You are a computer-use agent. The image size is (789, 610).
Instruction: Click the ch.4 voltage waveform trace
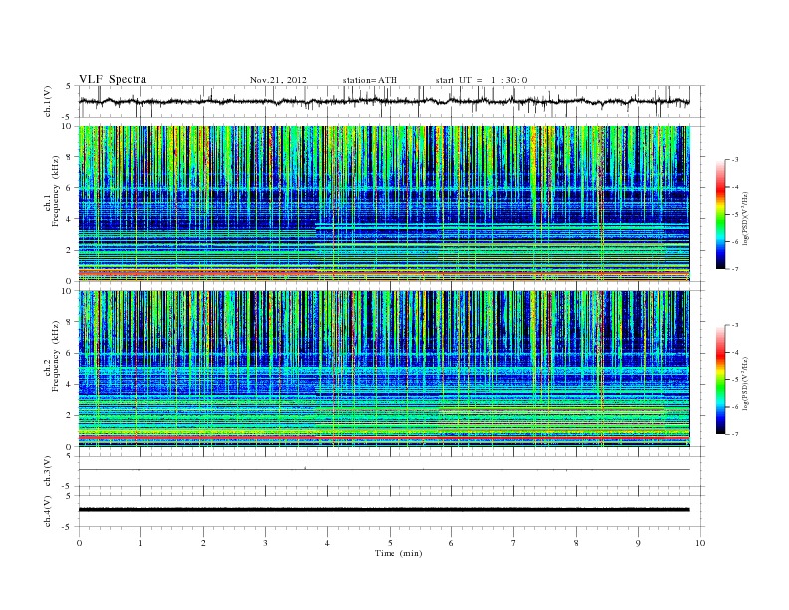[384, 510]
